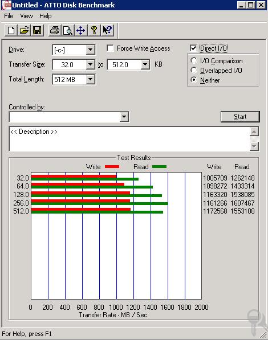Click the read value 1607467

pyautogui.click(x=242, y=203)
